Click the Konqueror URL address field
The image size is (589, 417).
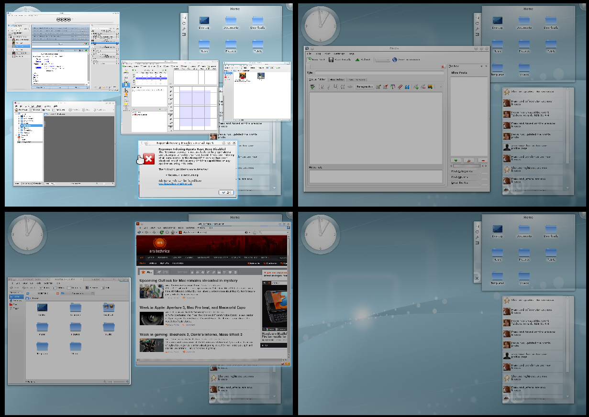point(214,232)
